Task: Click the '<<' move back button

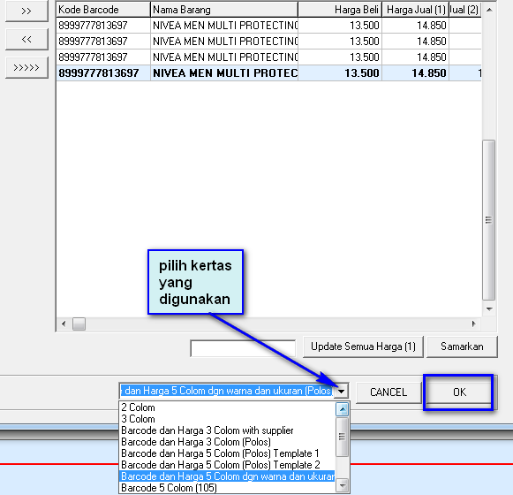Action: click(26, 39)
